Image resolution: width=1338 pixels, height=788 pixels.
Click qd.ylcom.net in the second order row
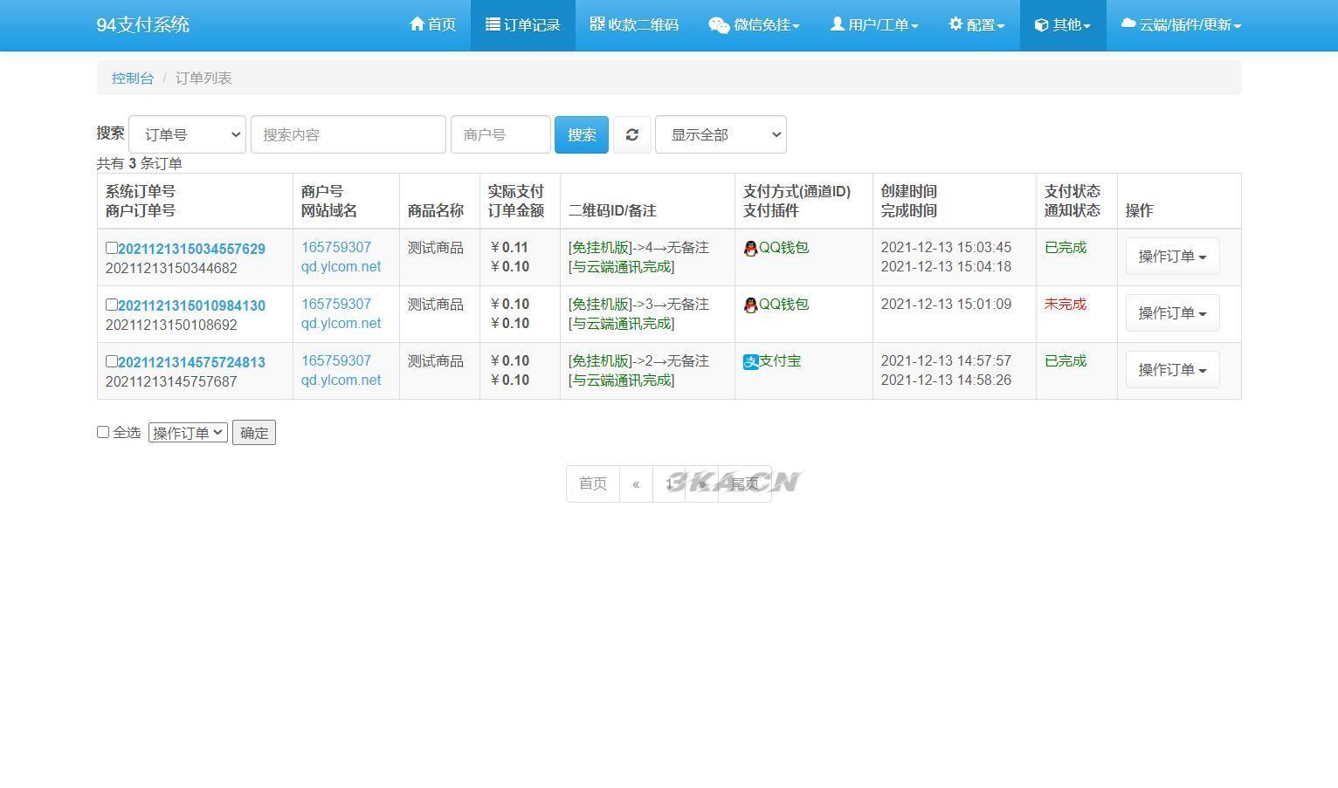click(x=341, y=324)
